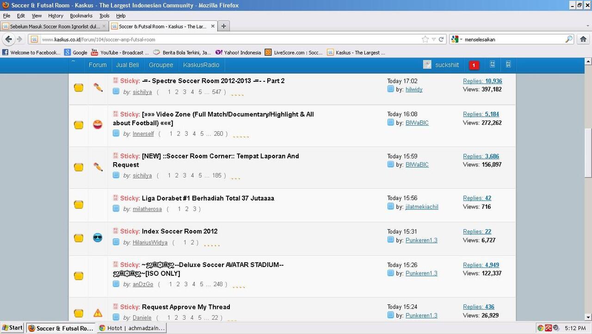
Task: Open the Replies: 42 link
Action: 477,198
